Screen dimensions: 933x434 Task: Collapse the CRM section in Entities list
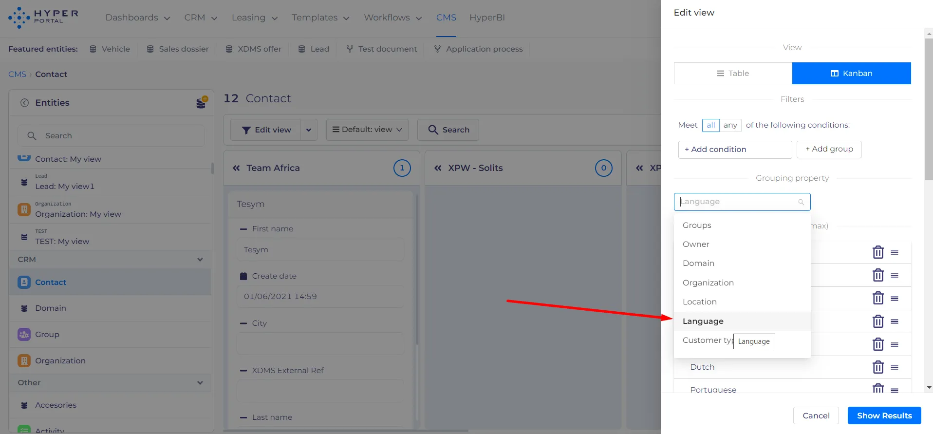coord(200,260)
